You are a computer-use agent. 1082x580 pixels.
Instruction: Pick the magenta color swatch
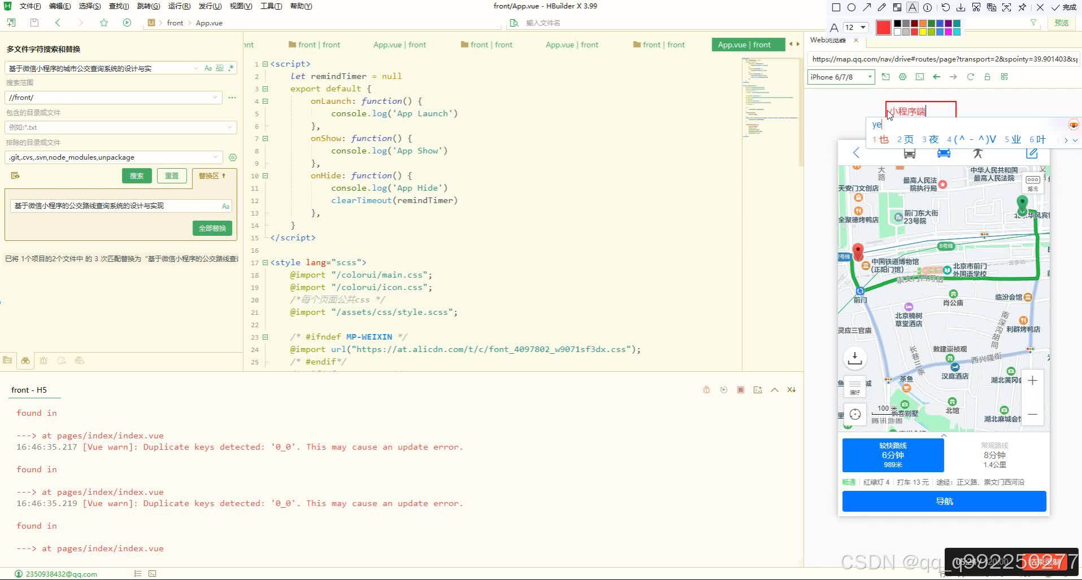(948, 32)
